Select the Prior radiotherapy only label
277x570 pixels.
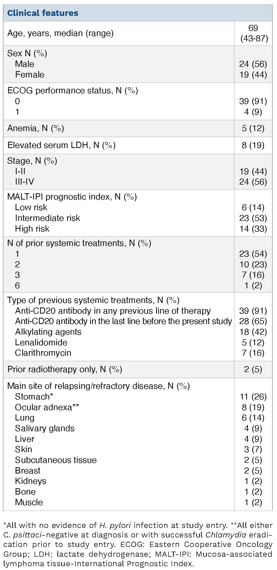coord(65,369)
